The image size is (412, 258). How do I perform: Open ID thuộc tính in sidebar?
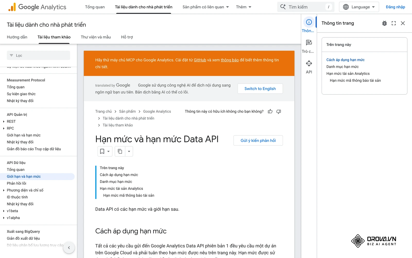17,197
